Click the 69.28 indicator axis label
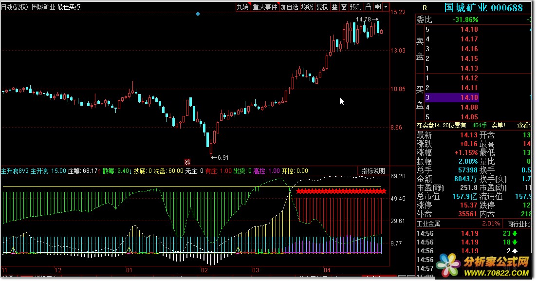The width and height of the screenshot is (537, 281). coord(398,176)
